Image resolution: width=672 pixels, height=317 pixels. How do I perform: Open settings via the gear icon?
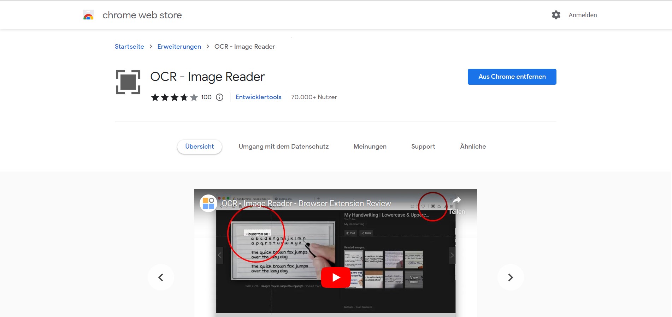click(556, 15)
